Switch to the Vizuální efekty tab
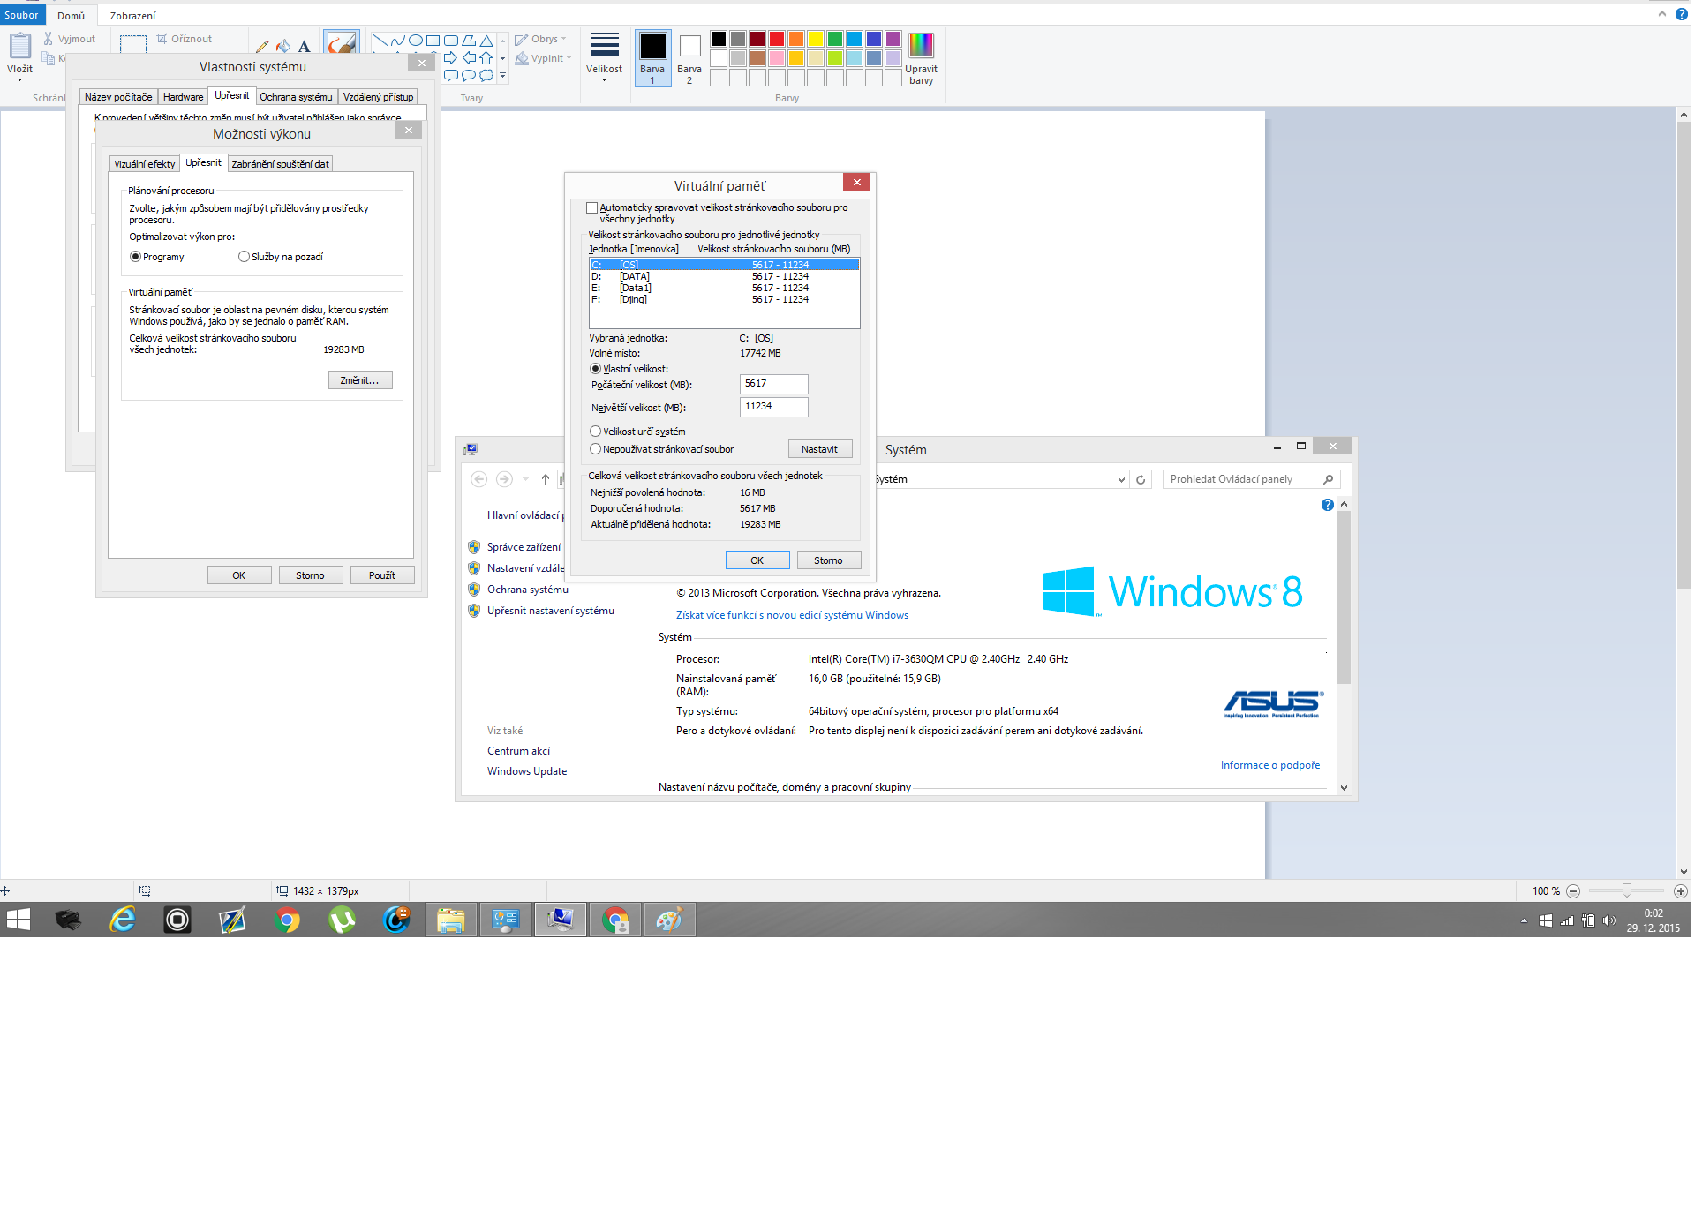 [x=144, y=164]
